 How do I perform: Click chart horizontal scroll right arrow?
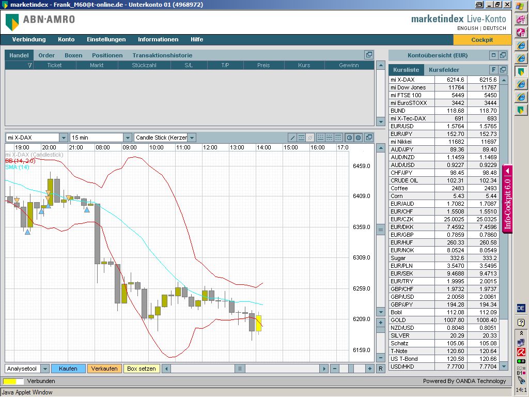point(324,369)
